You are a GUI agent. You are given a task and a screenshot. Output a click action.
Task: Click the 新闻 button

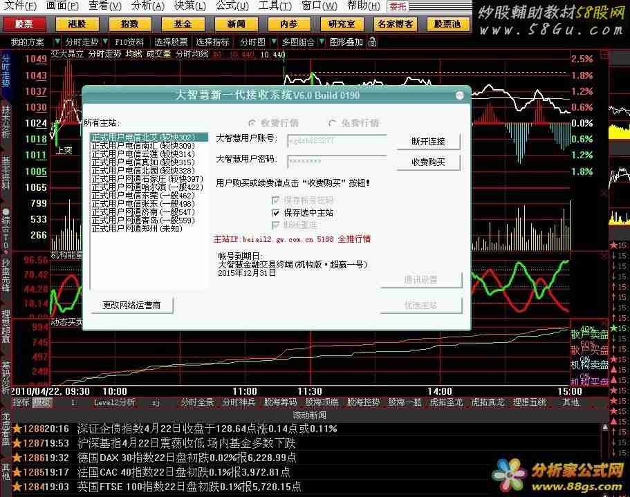236,24
